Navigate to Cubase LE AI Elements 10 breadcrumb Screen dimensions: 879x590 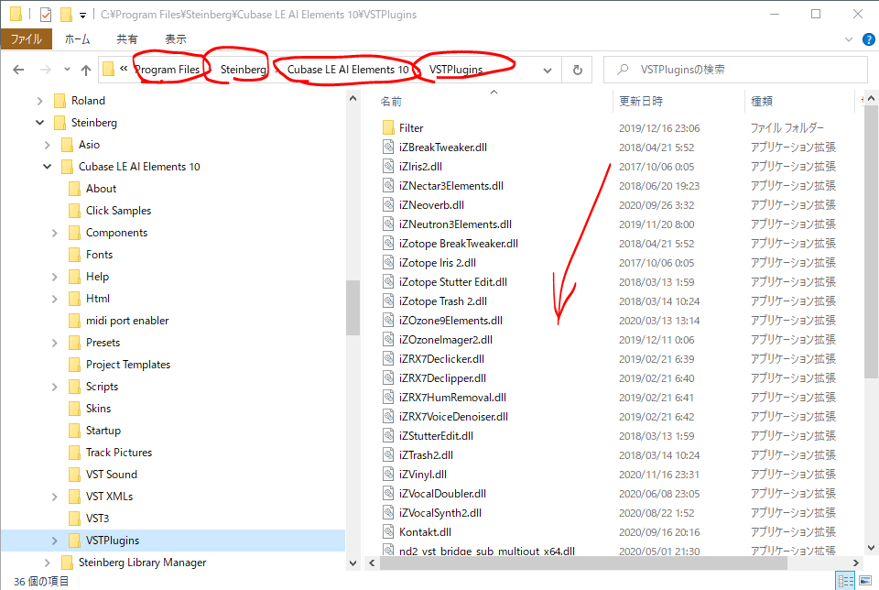tap(348, 70)
